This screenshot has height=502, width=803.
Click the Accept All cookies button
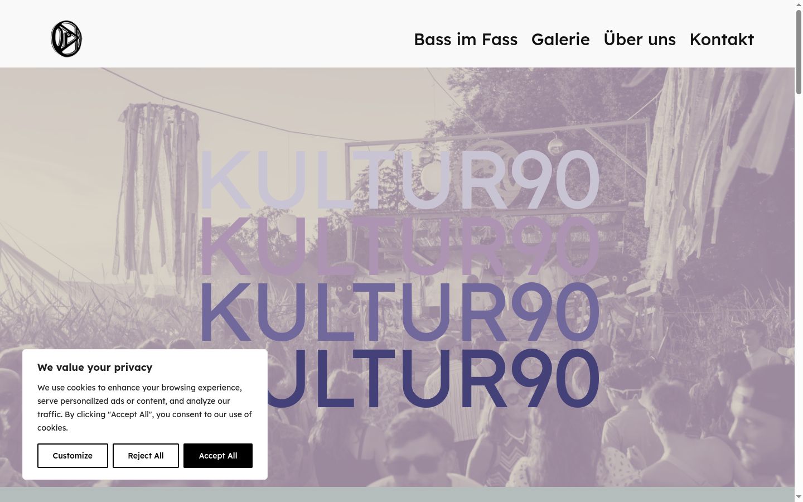pos(218,456)
